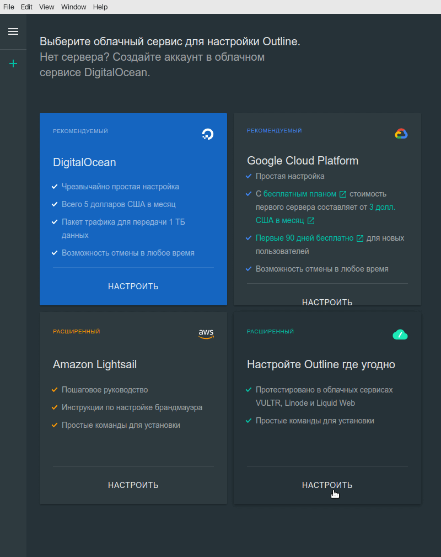
Task: Click 'Возможность отмены' text in the DigitalOcean card
Action: click(128, 253)
